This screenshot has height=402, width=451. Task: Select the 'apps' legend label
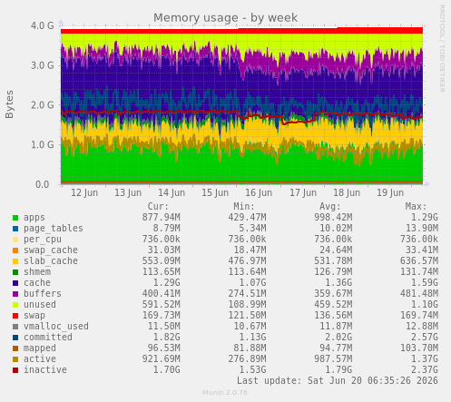coord(34,218)
